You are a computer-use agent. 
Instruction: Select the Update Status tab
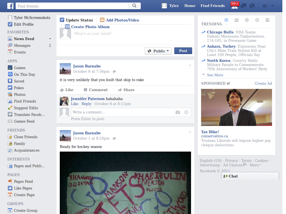(x=77, y=20)
